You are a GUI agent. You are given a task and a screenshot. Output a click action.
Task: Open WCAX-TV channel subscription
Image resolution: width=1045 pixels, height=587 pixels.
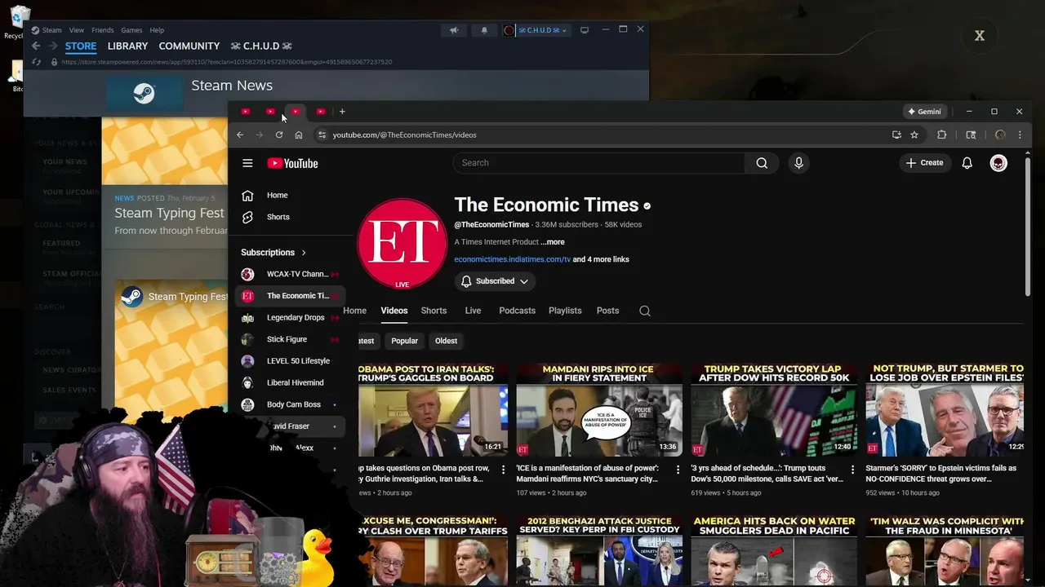(x=290, y=274)
